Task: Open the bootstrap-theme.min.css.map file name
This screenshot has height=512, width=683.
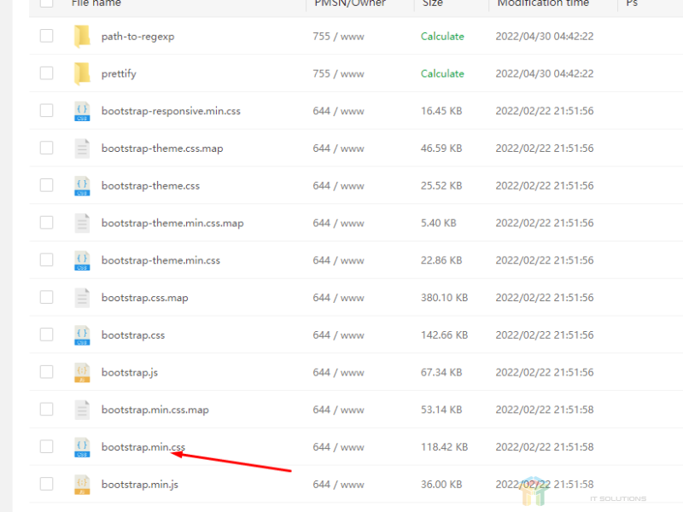Action: [x=172, y=223]
